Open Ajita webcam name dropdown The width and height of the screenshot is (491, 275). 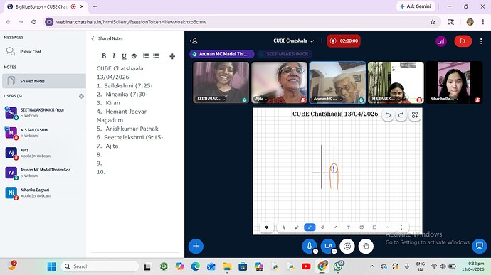[x=261, y=99]
